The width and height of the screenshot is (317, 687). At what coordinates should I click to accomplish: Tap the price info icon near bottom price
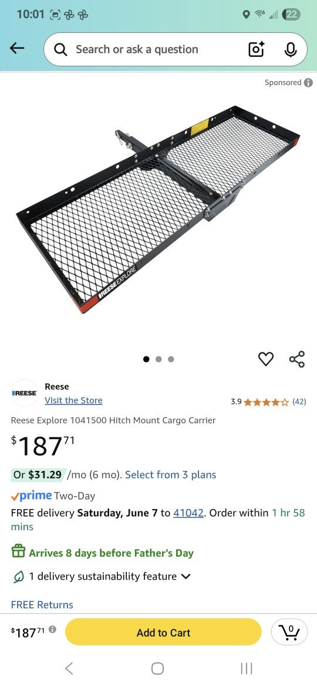(x=53, y=629)
